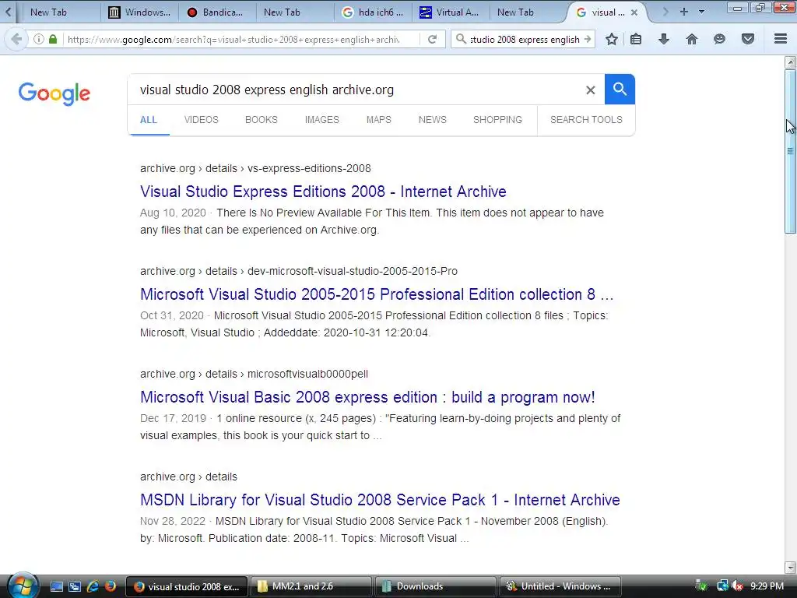Launch Internet Explorer from quick launch
Image resolution: width=797 pixels, height=598 pixels.
[x=92, y=586]
